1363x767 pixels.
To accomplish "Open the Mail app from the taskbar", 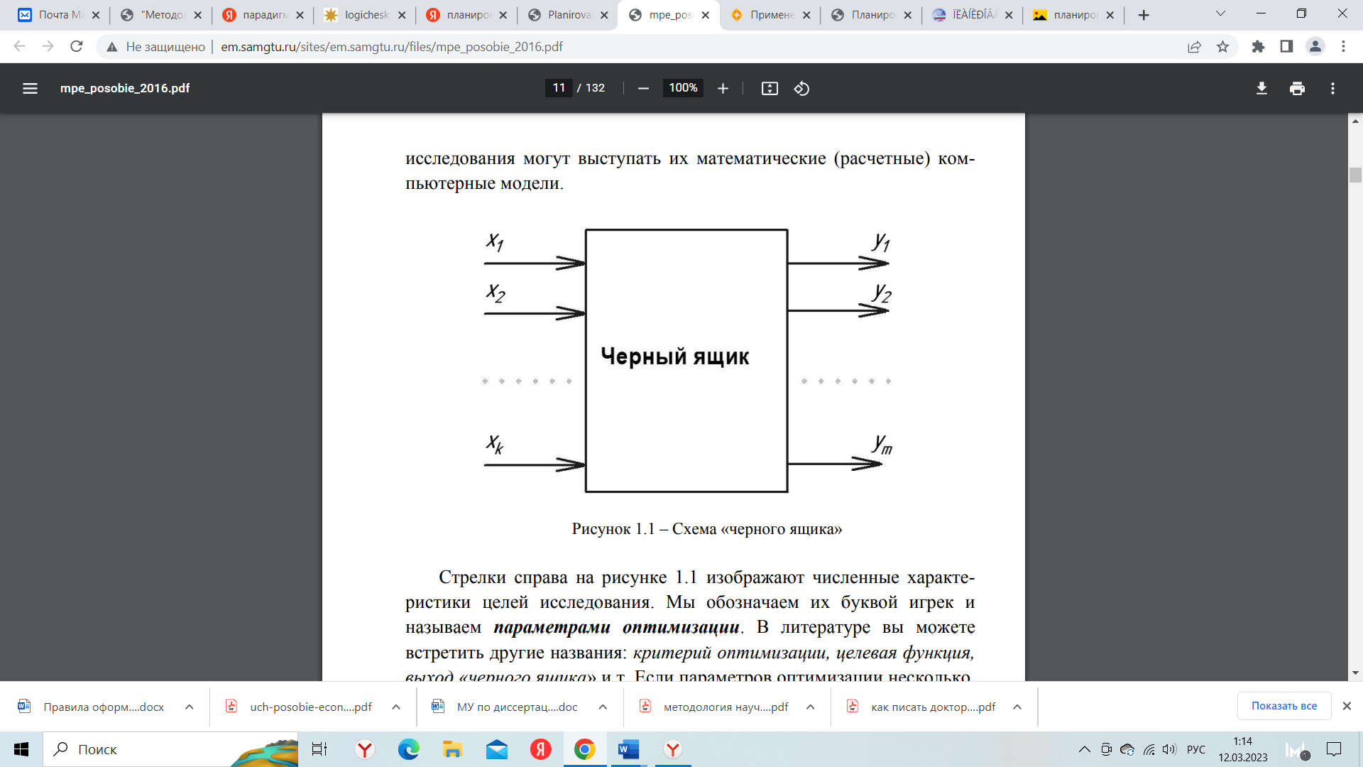I will 497,749.
